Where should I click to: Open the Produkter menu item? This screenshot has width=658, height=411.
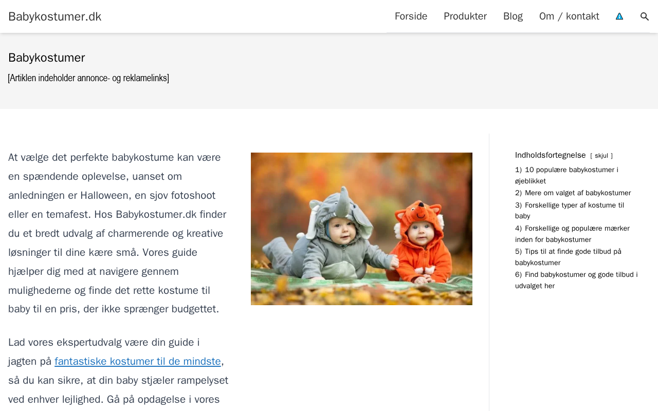(465, 16)
